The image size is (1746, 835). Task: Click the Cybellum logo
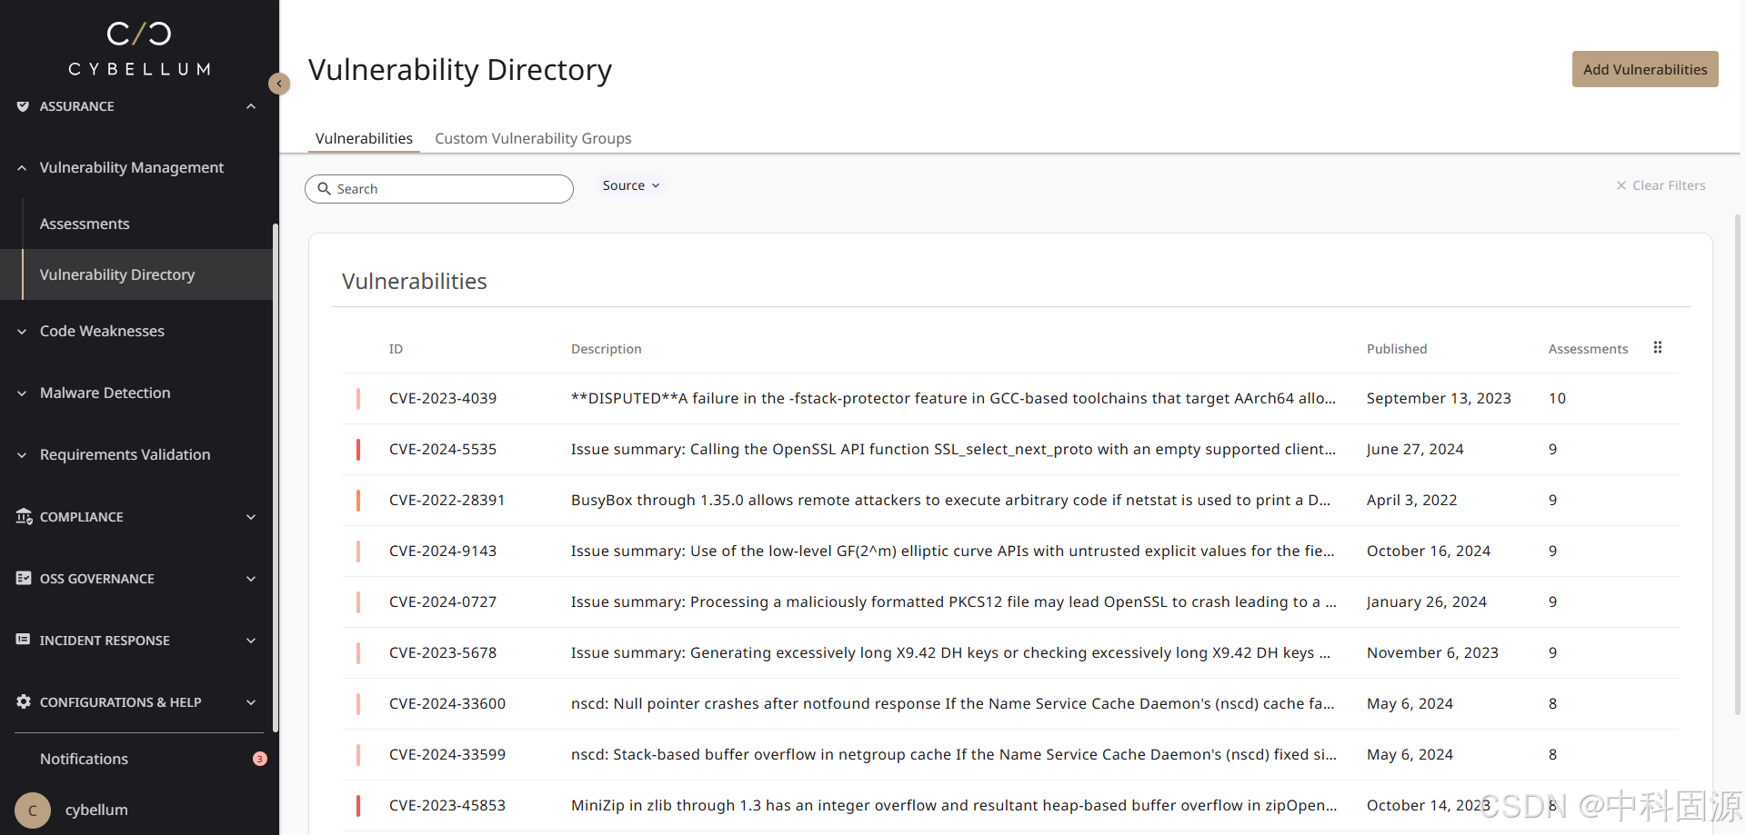click(139, 49)
